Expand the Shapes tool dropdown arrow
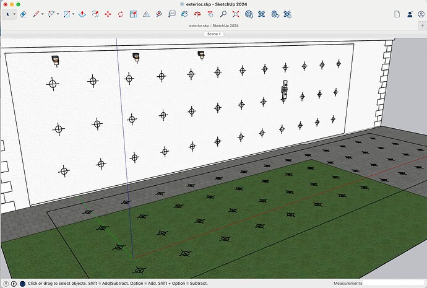The image size is (427, 288). point(73,14)
